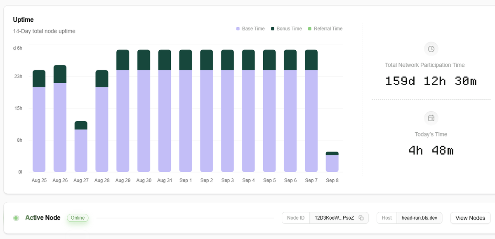Click the 4h 48m today's time value
Screen dimensions: 495x239
pyautogui.click(x=431, y=150)
